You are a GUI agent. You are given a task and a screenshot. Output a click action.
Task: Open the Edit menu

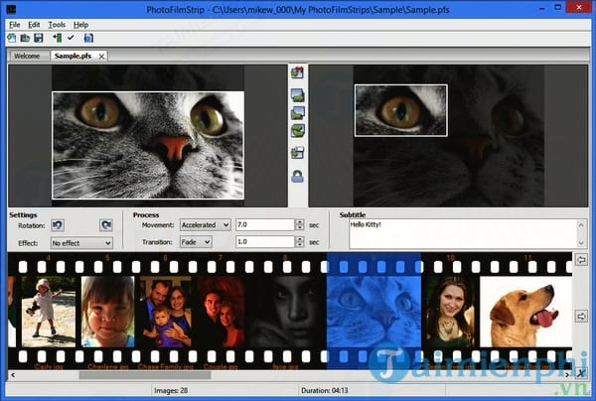coord(34,25)
